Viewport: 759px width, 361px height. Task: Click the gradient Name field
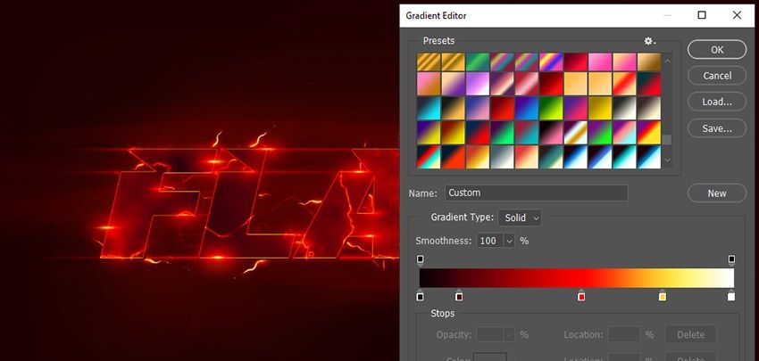click(x=537, y=193)
